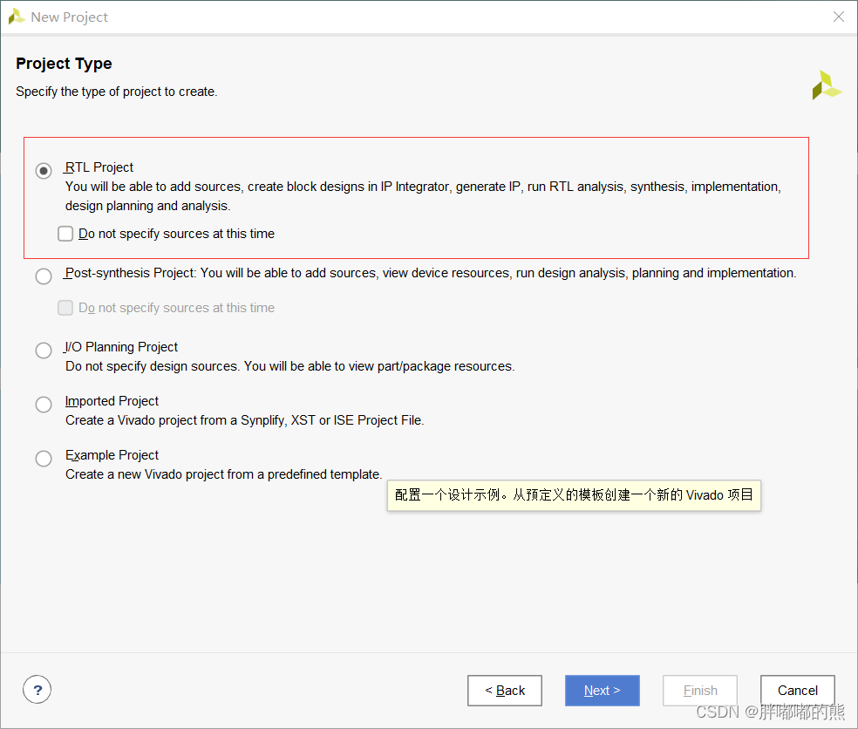The height and width of the screenshot is (729, 858).
Task: Choose the I/O Planning Project option
Action: click(44, 351)
